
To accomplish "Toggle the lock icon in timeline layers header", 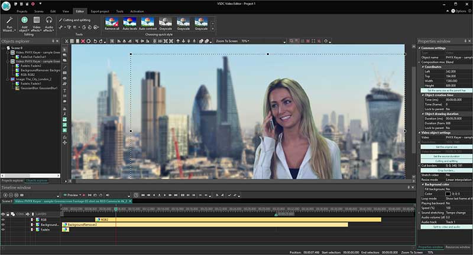I will [8, 214].
